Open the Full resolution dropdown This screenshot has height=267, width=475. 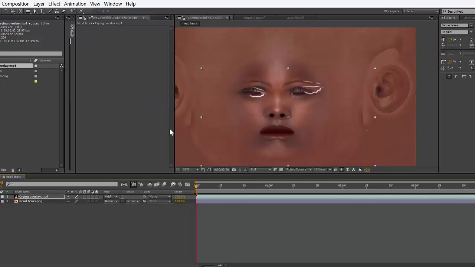tap(261, 169)
